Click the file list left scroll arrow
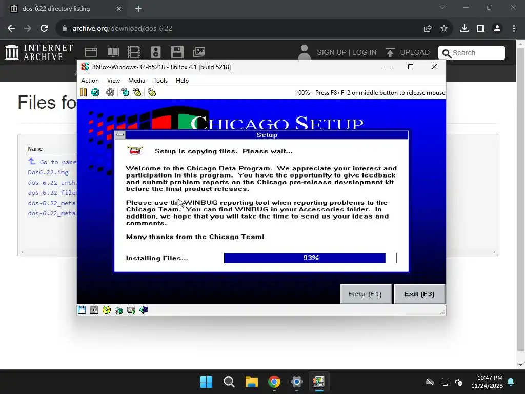525x394 pixels. 22,252
